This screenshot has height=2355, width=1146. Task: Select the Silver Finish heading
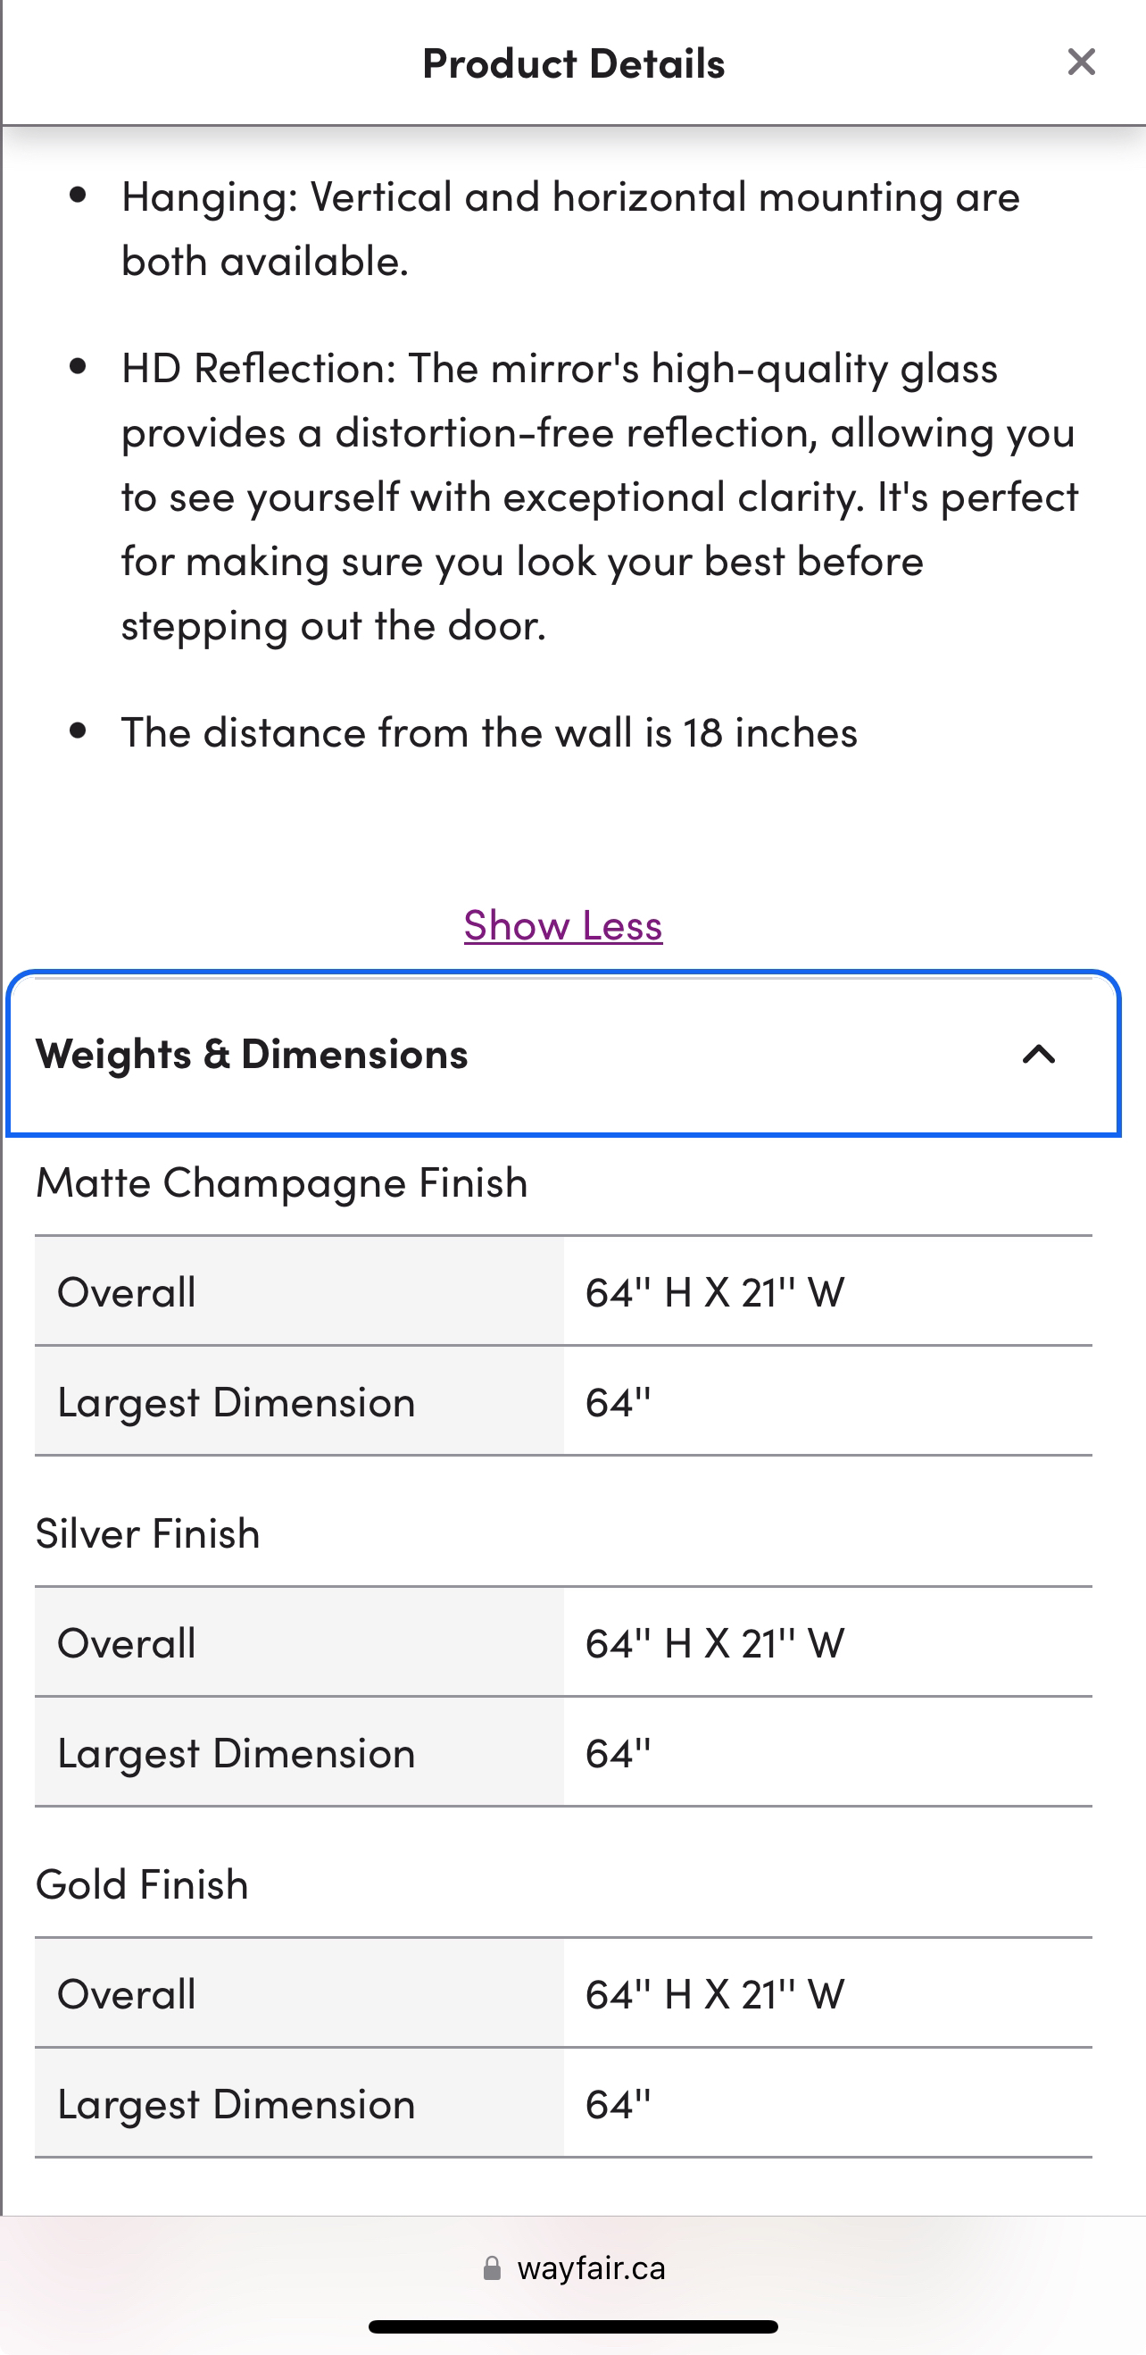pos(147,1533)
